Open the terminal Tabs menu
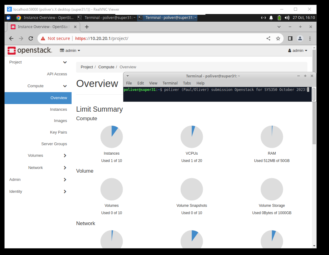This screenshot has width=329, height=255. [x=187, y=83]
